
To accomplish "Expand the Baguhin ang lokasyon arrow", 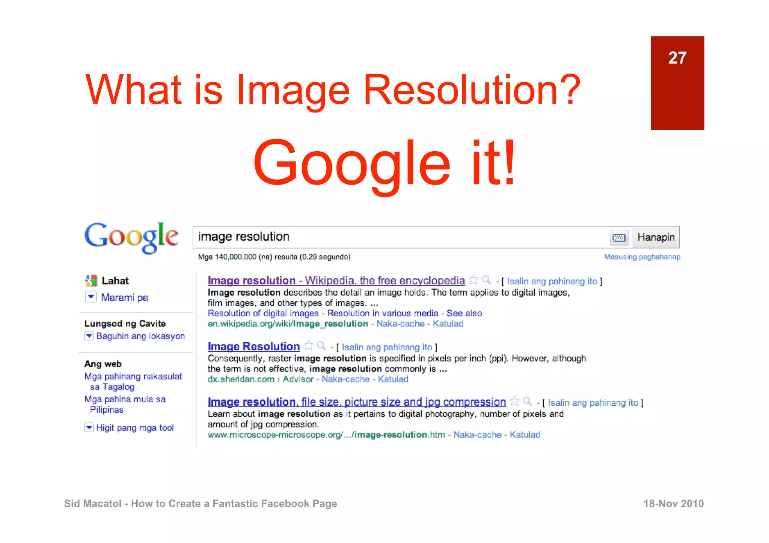I will (89, 335).
